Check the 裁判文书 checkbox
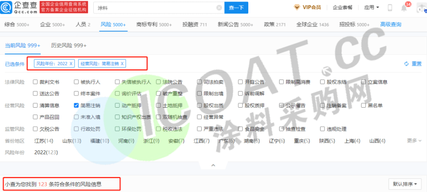The image size is (427, 192). coord(36,82)
